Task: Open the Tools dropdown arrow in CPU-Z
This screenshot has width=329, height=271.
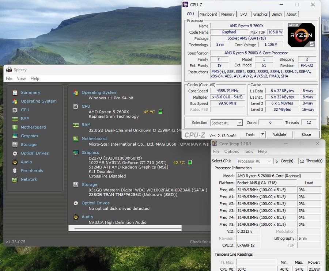Action: (263, 134)
